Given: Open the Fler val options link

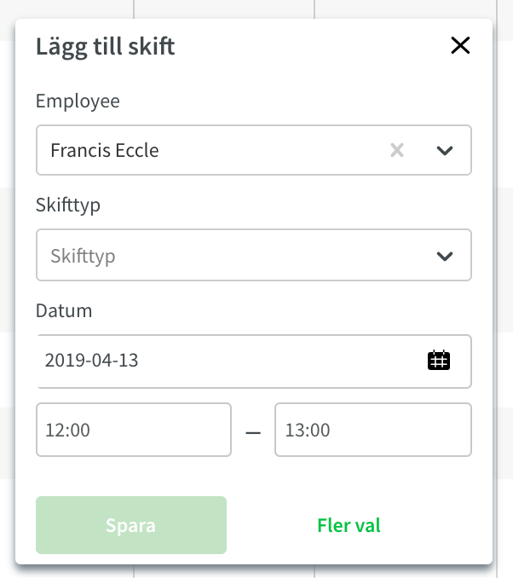Looking at the screenshot, I should pos(349,525).
